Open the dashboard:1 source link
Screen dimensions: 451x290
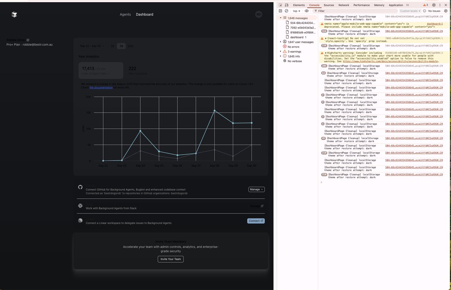click(x=435, y=24)
